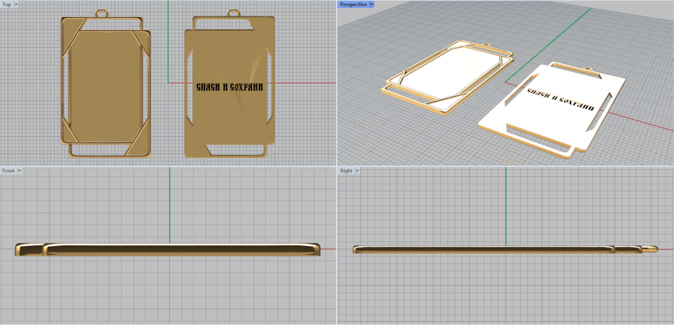Select the Front viewport title label
This screenshot has height=325, width=674.
point(9,171)
